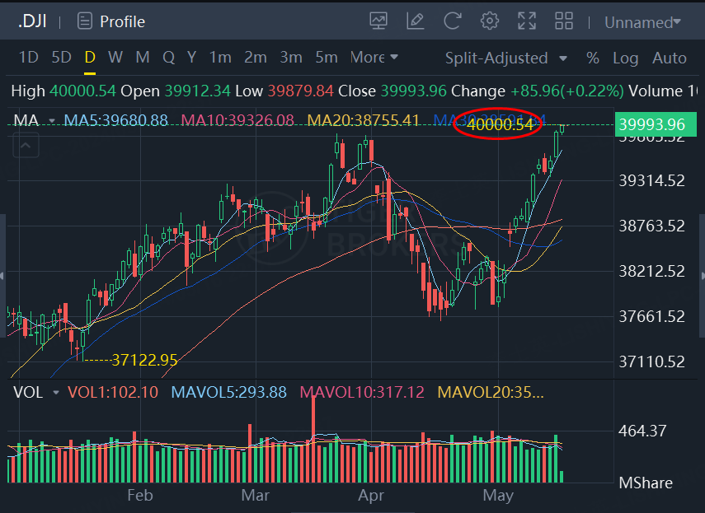
Task: Open the Unnamed layout dropdown
Action: pyautogui.click(x=642, y=22)
